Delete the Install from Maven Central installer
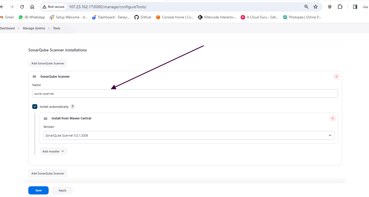 [333, 118]
